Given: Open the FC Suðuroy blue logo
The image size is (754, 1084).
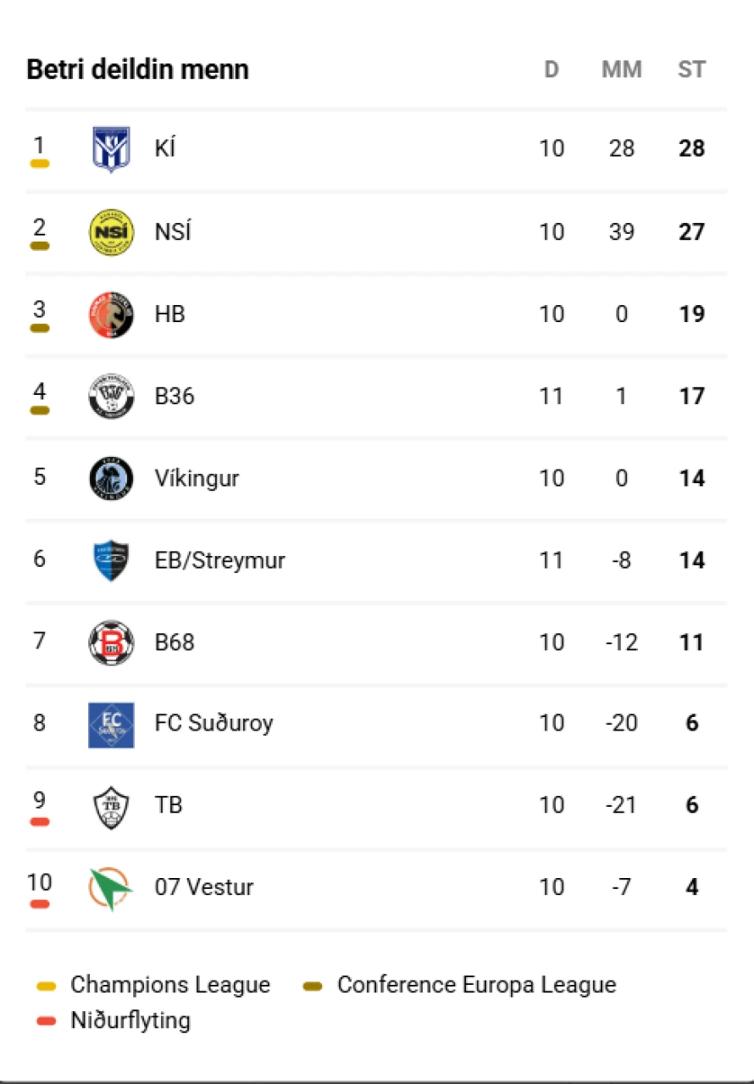Looking at the screenshot, I should coord(111,725).
